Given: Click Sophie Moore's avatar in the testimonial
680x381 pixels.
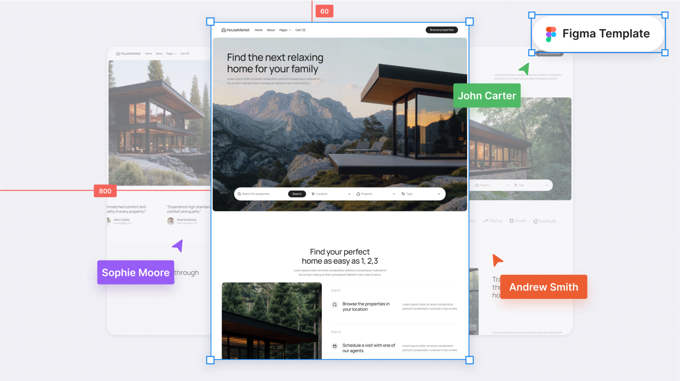Looking at the screenshot, I should coord(171,221).
